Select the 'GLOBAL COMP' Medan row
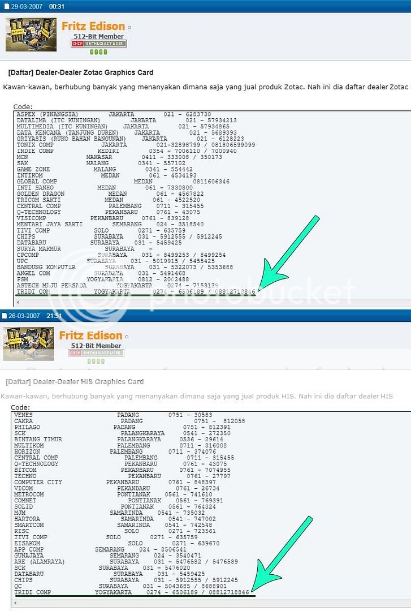Screen dimensions: 411x611 coord(123,182)
